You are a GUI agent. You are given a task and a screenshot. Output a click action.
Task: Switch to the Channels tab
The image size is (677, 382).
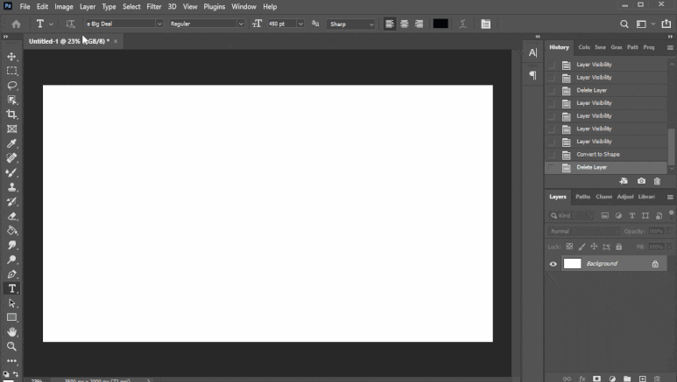click(603, 197)
